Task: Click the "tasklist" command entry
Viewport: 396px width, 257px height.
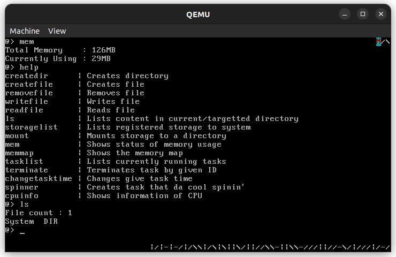Action: 24,162
